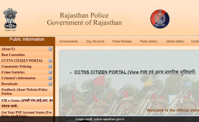Go to Org. Structure tab
This screenshot has height=122, width=199.
(95, 41)
